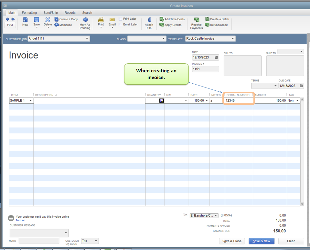Image resolution: width=310 pixels, height=250 pixels.
Task: Click Save & Close
Action: tap(232, 241)
